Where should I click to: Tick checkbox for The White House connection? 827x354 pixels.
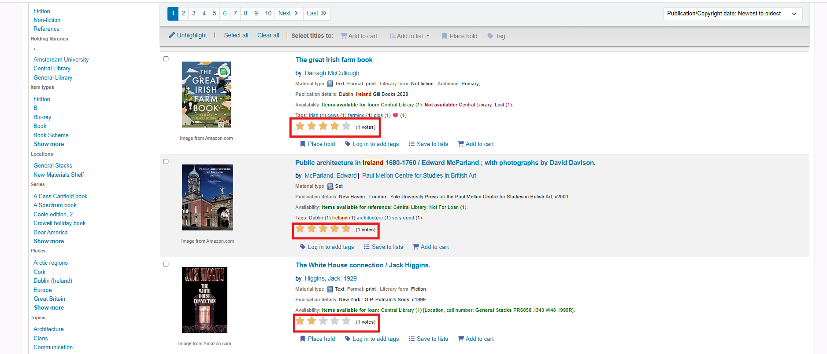[166, 264]
